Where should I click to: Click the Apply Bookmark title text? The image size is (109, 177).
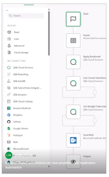tap(92, 56)
